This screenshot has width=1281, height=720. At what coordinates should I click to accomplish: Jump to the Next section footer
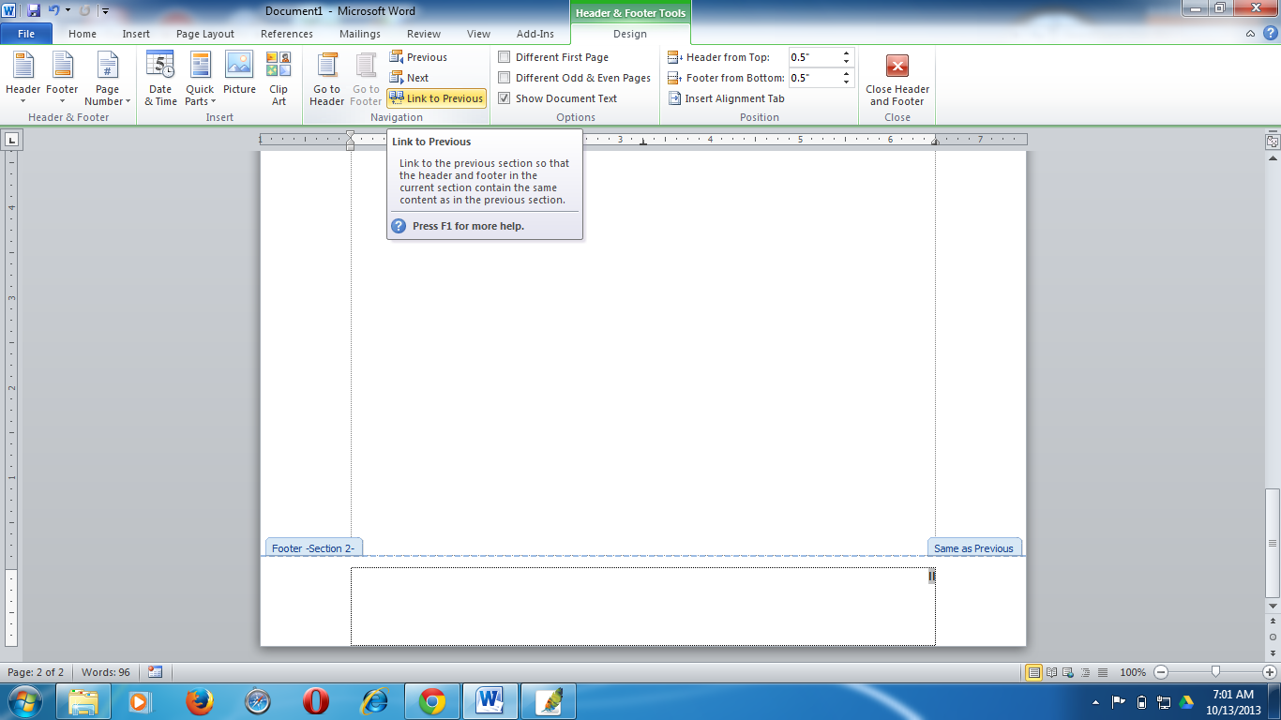(409, 78)
